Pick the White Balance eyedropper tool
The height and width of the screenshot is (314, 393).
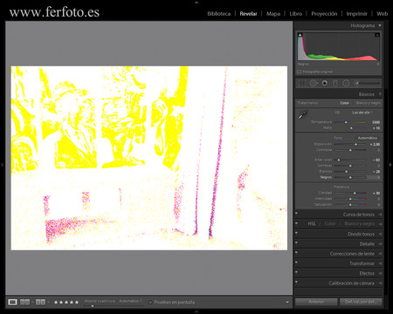click(x=303, y=114)
